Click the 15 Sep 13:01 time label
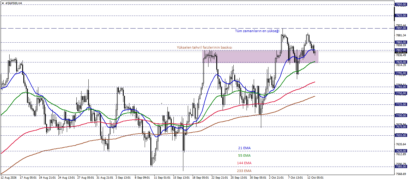The image size is (408, 181). 181,178
